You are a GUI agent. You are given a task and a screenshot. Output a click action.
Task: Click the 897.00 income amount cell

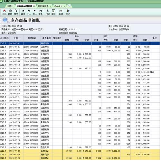click(88, 147)
